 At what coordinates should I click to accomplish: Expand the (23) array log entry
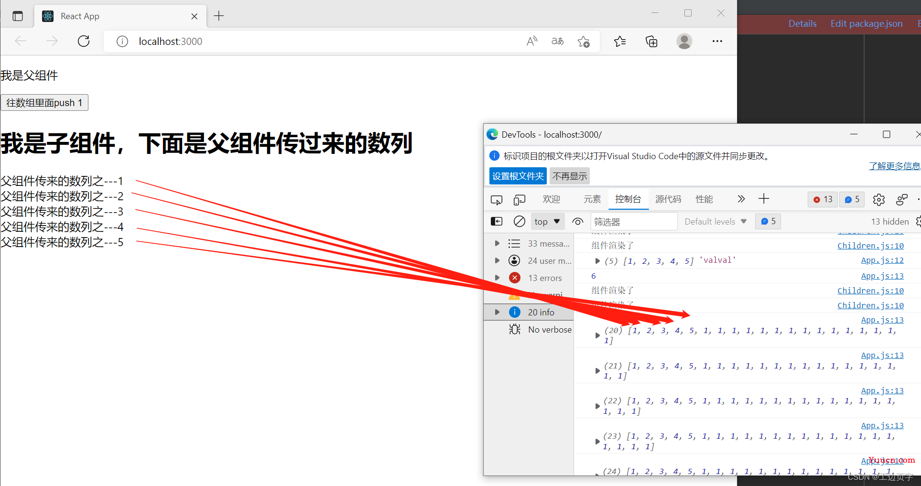(597, 442)
